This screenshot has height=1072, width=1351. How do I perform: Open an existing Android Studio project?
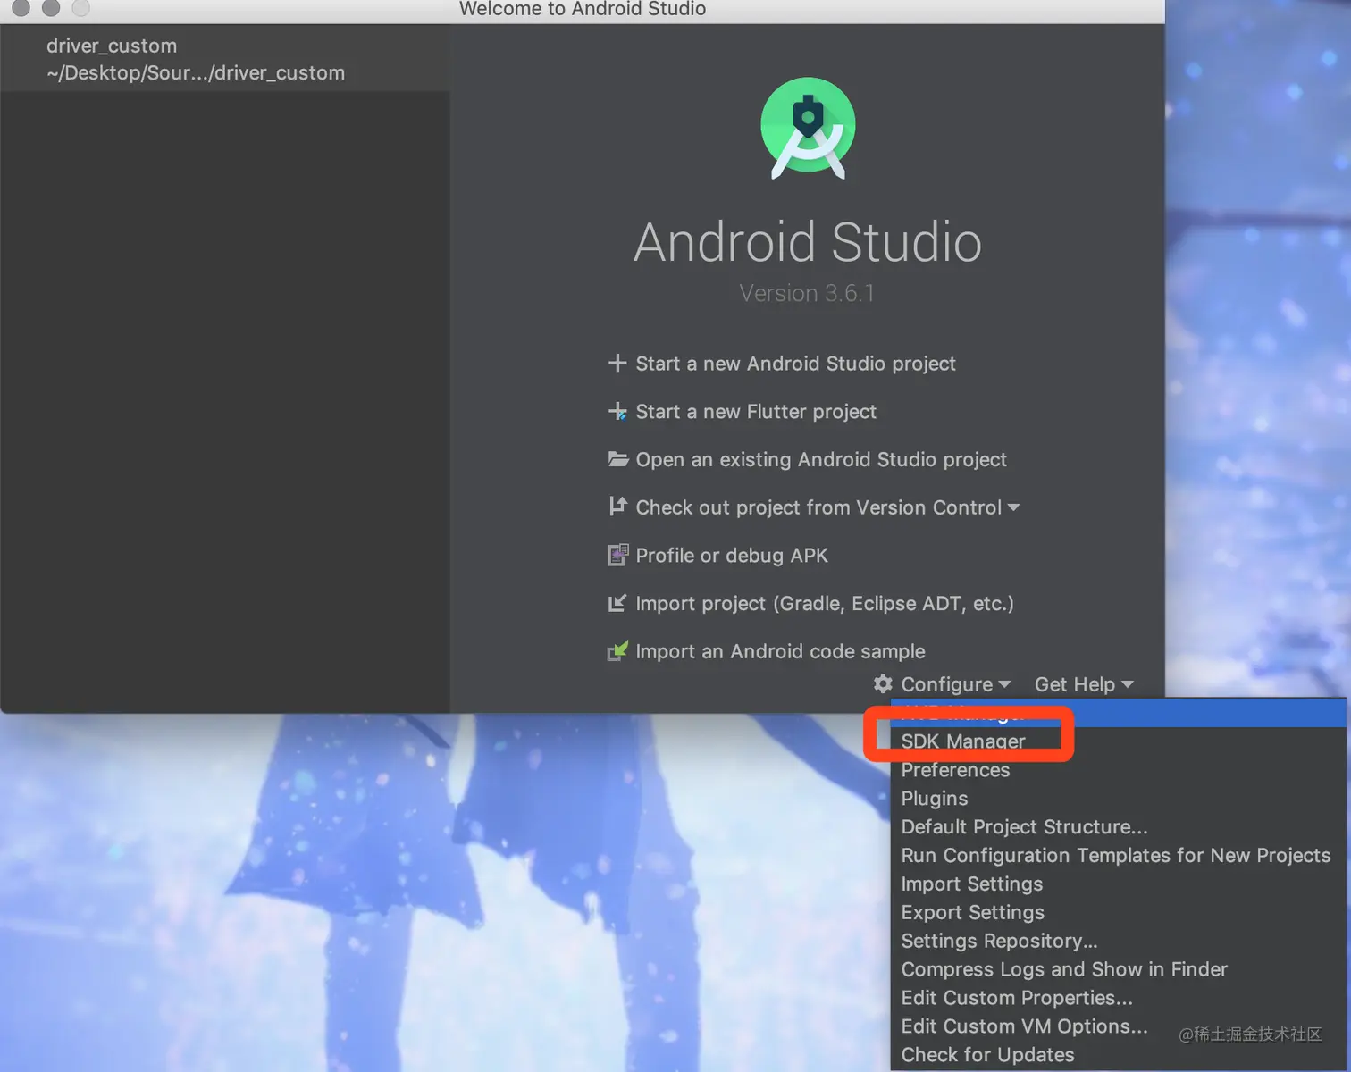click(821, 459)
